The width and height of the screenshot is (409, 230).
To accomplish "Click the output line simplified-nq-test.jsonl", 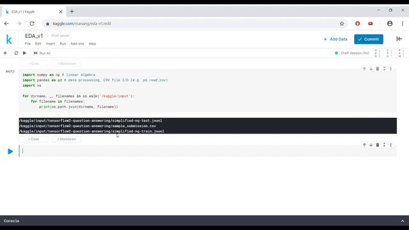I will coord(91,121).
